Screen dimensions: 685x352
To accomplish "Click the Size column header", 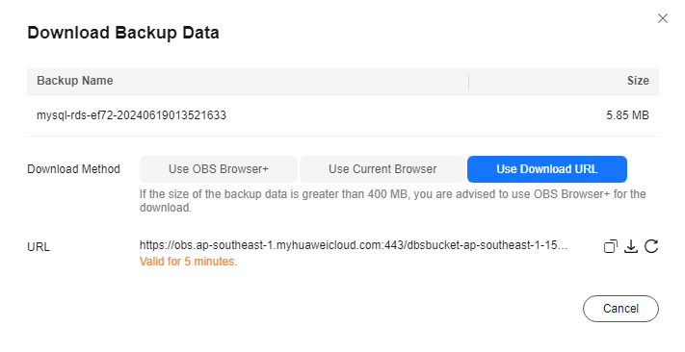I will click(x=638, y=81).
